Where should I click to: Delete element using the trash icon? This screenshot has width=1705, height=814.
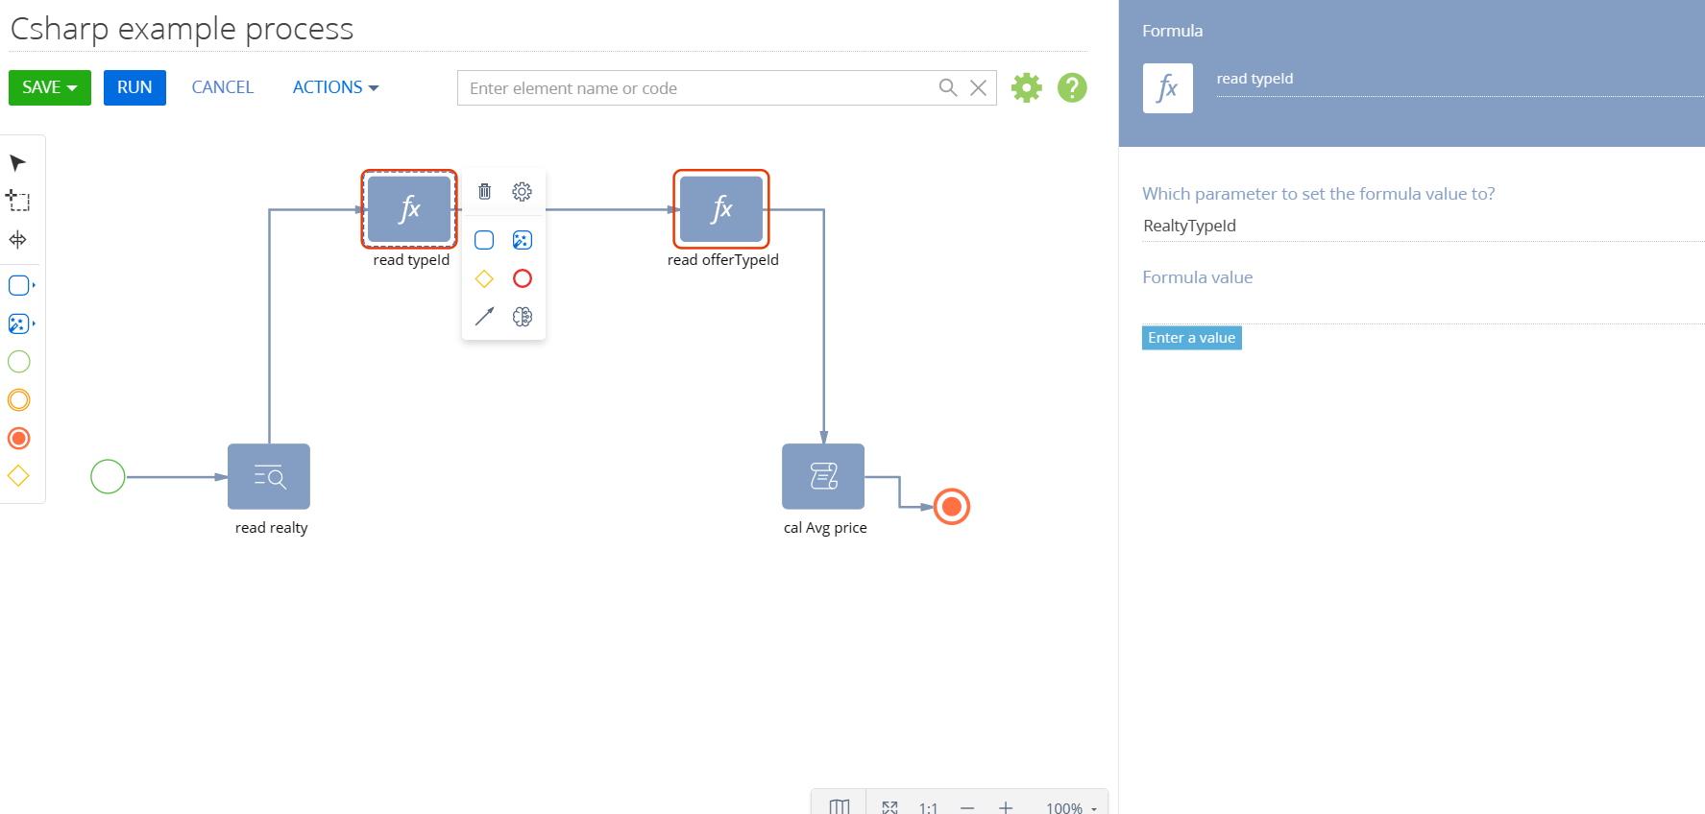[x=484, y=192]
